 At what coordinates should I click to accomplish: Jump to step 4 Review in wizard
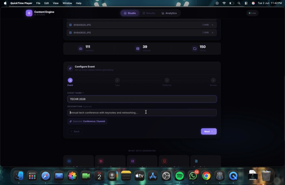pos(213,80)
